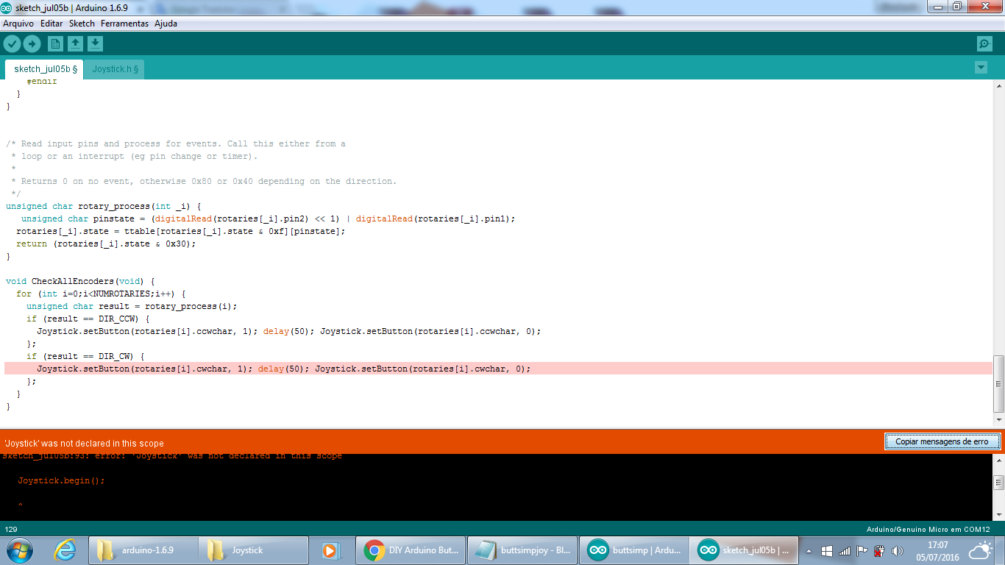Image resolution: width=1005 pixels, height=565 pixels.
Task: Open the Joystick folder taskbar item
Action: [x=254, y=550]
